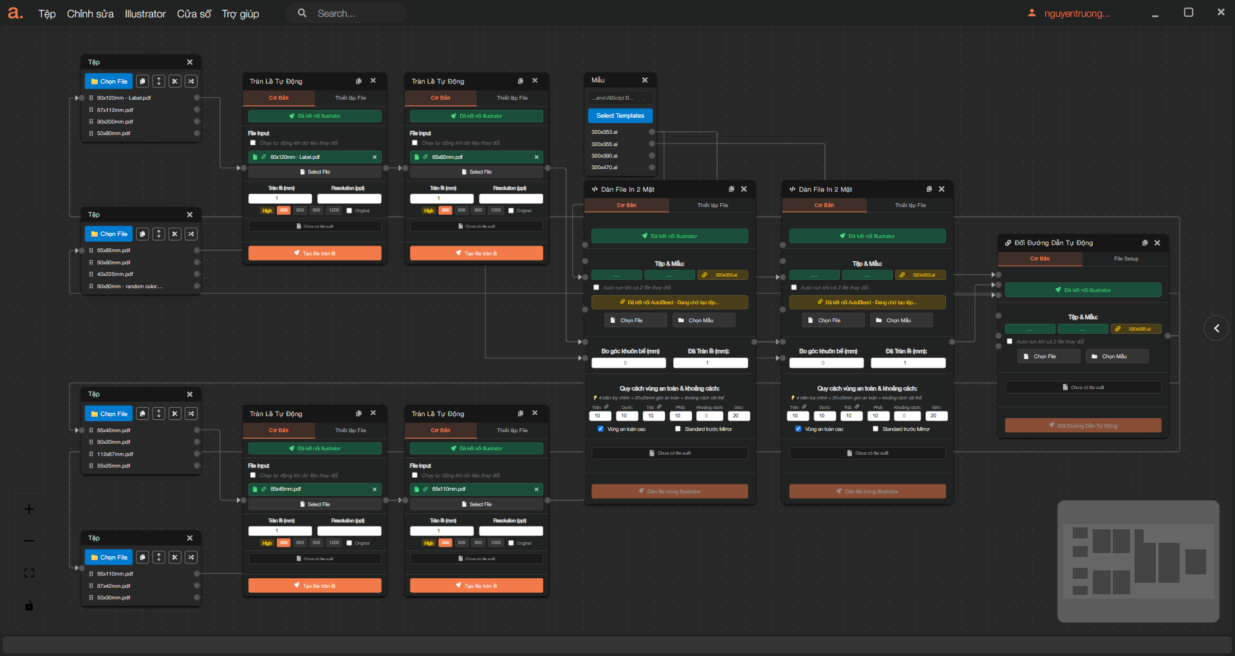The width and height of the screenshot is (1235, 656).
Task: Open the Illustrator menu
Action: pyautogui.click(x=145, y=14)
